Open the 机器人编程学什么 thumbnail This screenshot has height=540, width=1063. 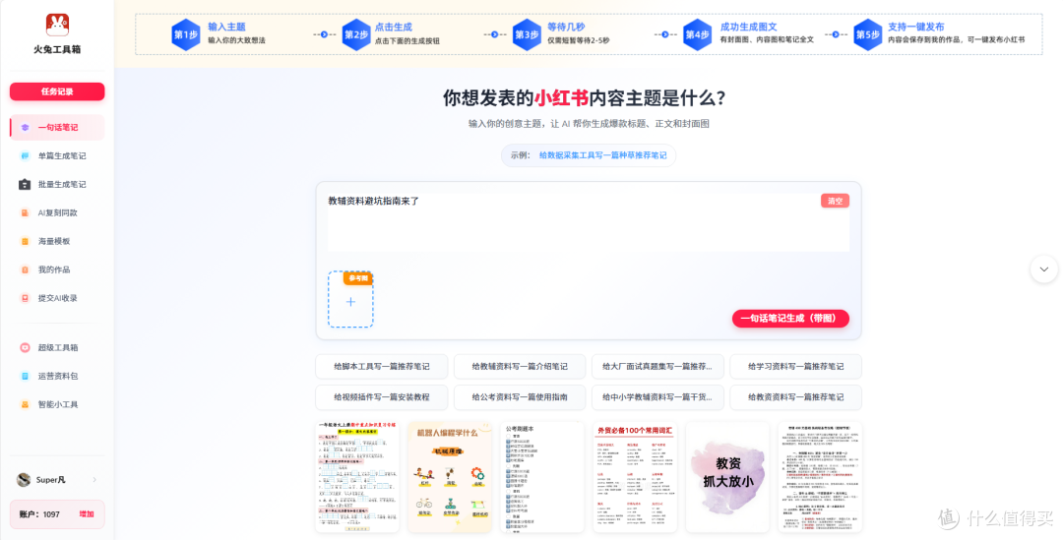coord(450,477)
